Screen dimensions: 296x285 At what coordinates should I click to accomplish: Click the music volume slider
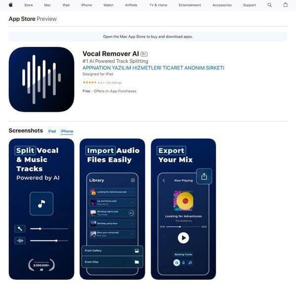click(49, 241)
